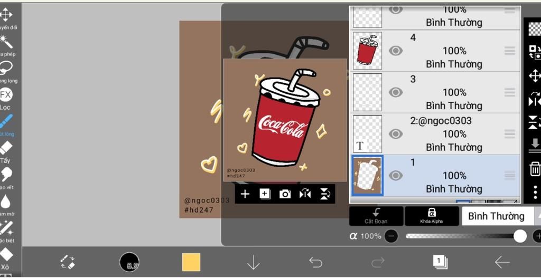
Task: Decrease alpha with minus button
Action: click(x=391, y=236)
